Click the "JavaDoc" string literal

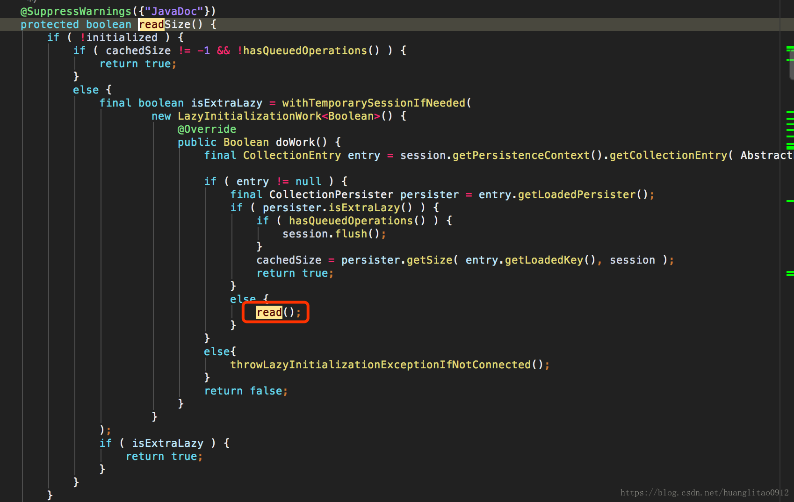click(174, 11)
